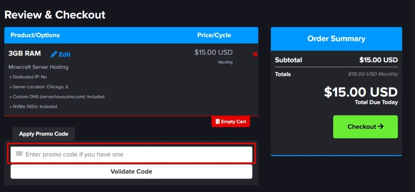Select the 3GB RAM product name
Screen dimensions: 415x192
[24, 53]
